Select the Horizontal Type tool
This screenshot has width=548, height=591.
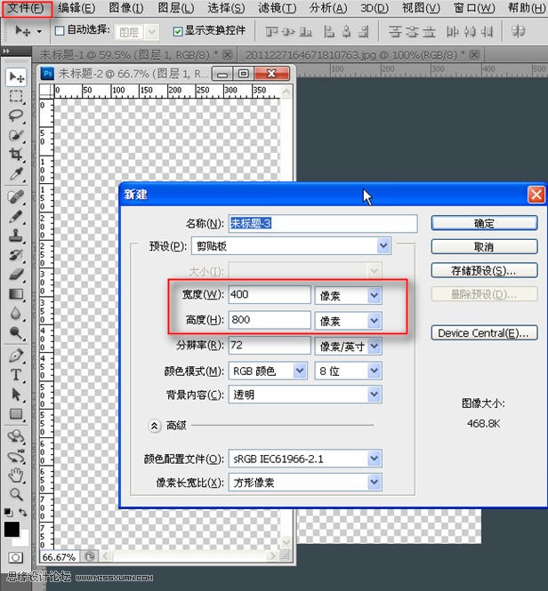tap(16, 375)
